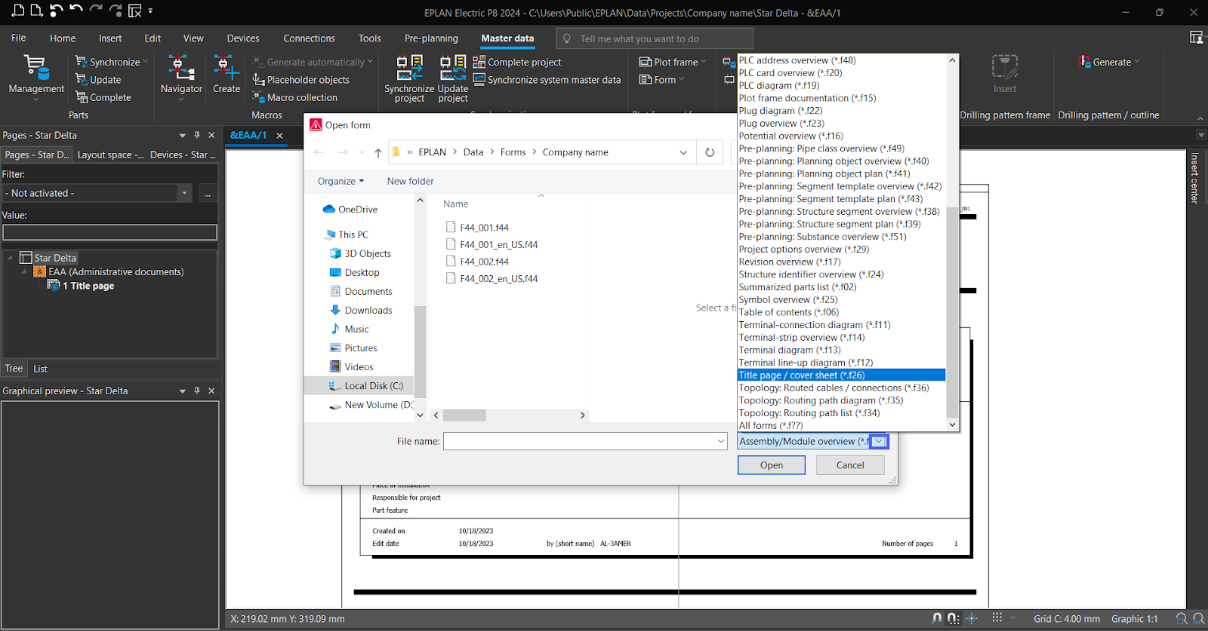This screenshot has width=1208, height=631.
Task: Open the Devices ribbon tab
Action: pyautogui.click(x=243, y=38)
